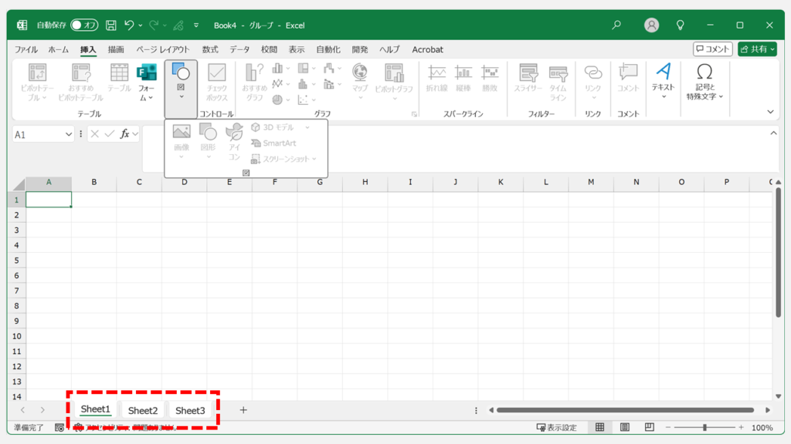The height and width of the screenshot is (444, 791).
Task: Switch to page layout view icon
Action: pyautogui.click(x=624, y=427)
